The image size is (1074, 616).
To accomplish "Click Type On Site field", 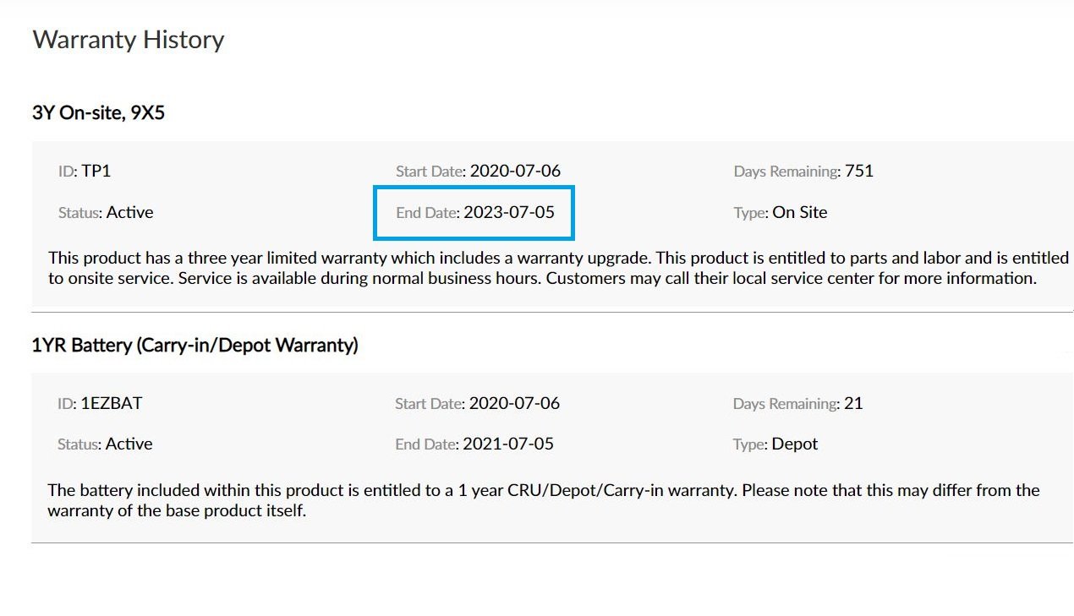I will (x=781, y=212).
